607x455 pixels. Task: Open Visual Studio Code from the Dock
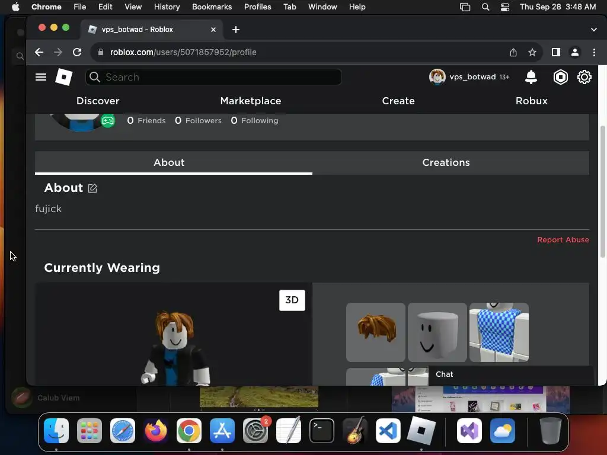388,430
